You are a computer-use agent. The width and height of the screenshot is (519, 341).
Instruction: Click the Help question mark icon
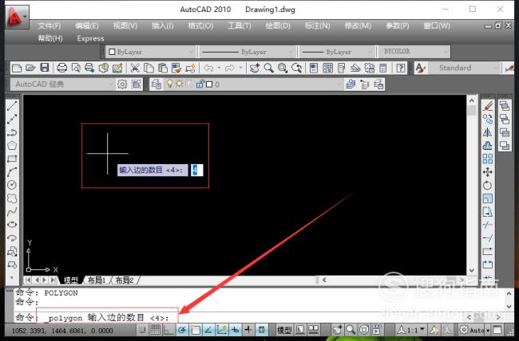401,68
